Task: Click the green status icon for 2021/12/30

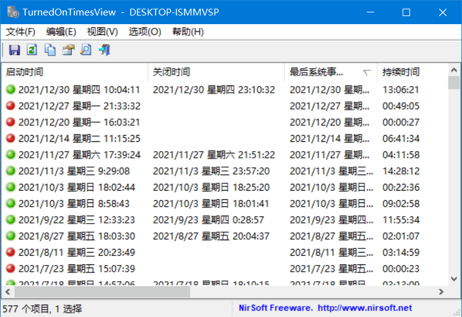Action: (x=11, y=90)
